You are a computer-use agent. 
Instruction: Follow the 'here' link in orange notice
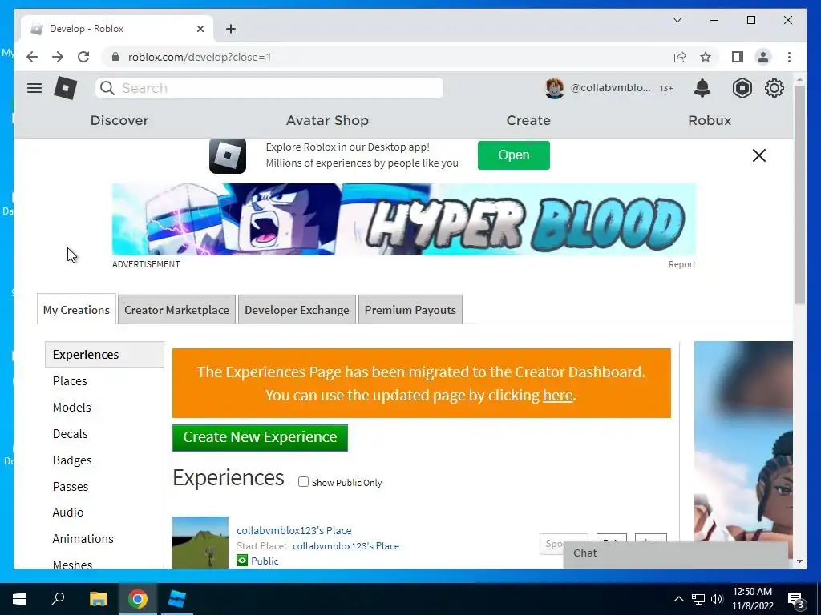pos(558,395)
